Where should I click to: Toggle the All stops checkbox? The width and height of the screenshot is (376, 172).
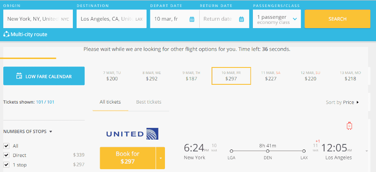(7, 146)
